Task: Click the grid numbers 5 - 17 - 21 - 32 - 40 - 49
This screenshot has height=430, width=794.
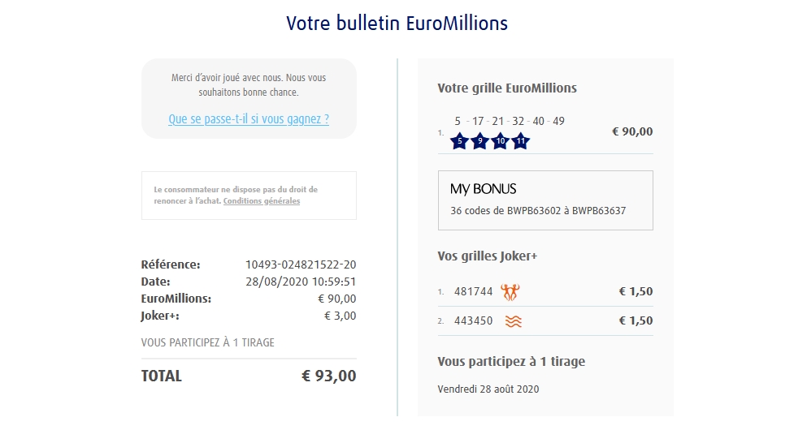Action: click(510, 121)
